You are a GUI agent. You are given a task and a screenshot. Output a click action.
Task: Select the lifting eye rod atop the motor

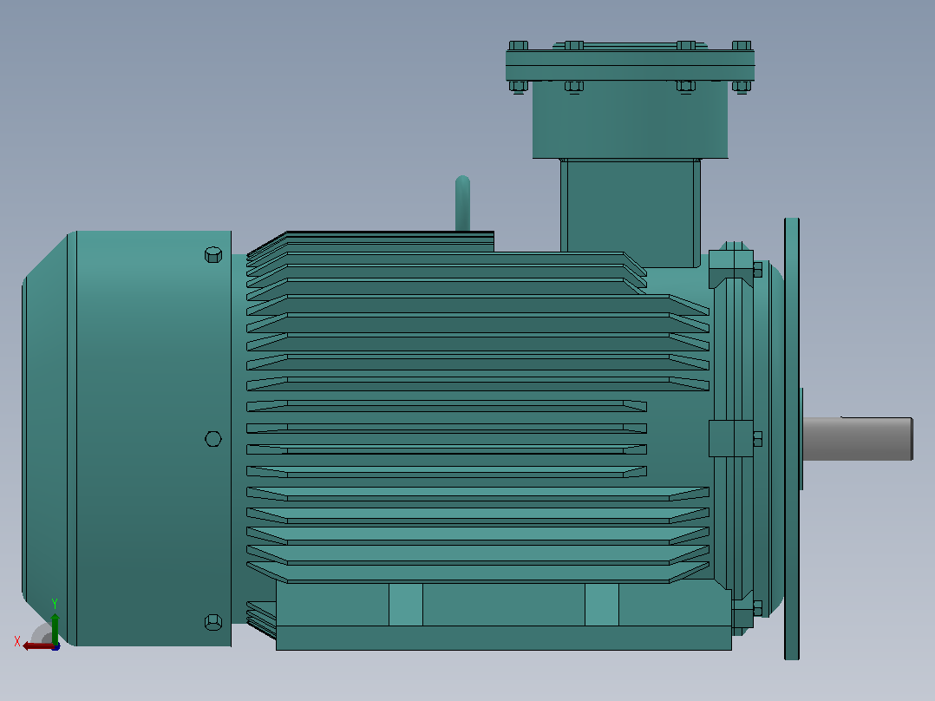pos(463,203)
